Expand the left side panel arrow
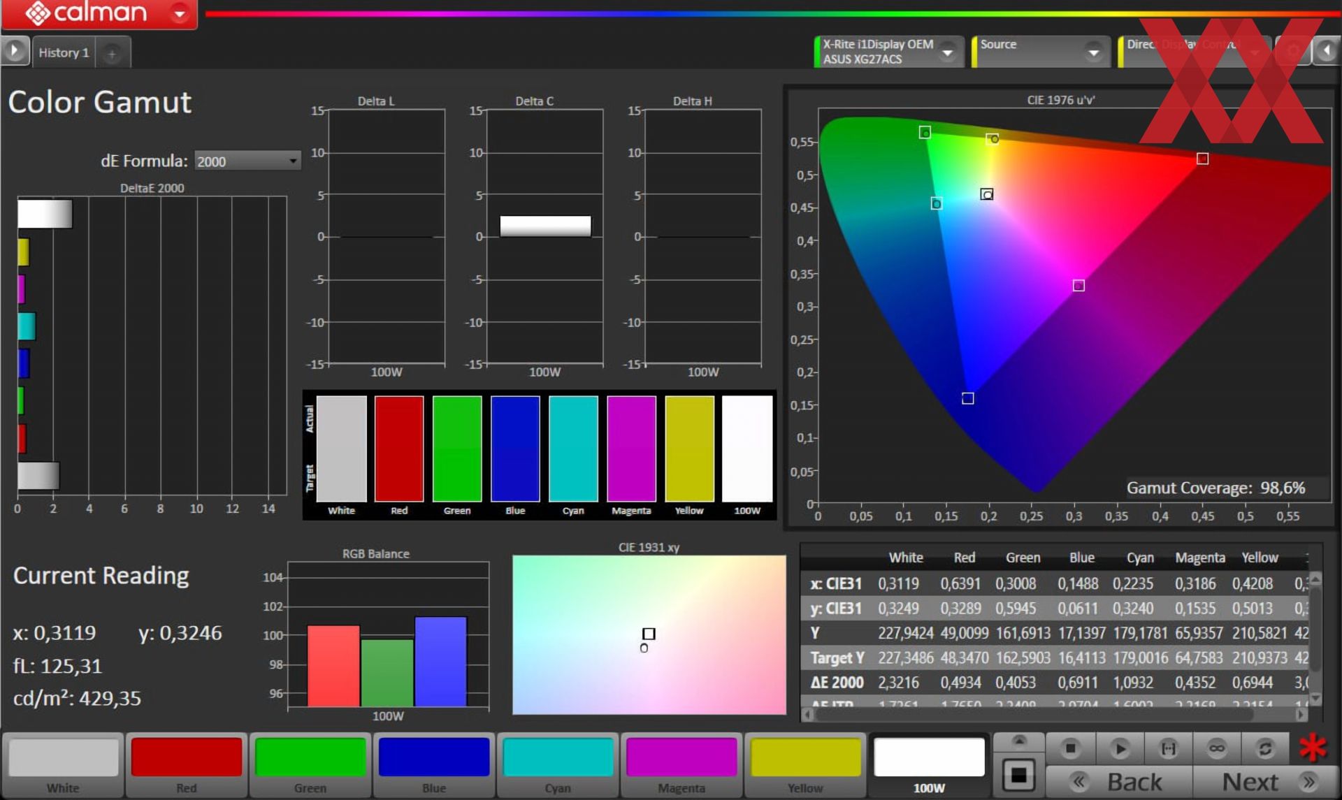The height and width of the screenshot is (800, 1342). (14, 51)
